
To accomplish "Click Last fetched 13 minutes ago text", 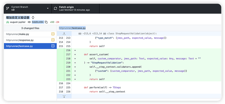I will tap(75, 10).
